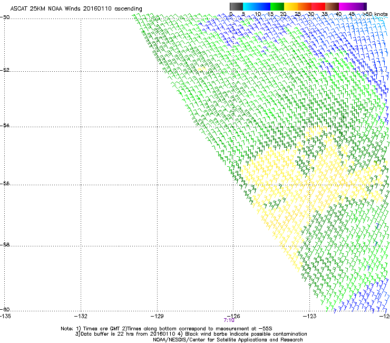Click the green 15-20 knots legend swatch
The image size is (390, 343).
(277, 6)
